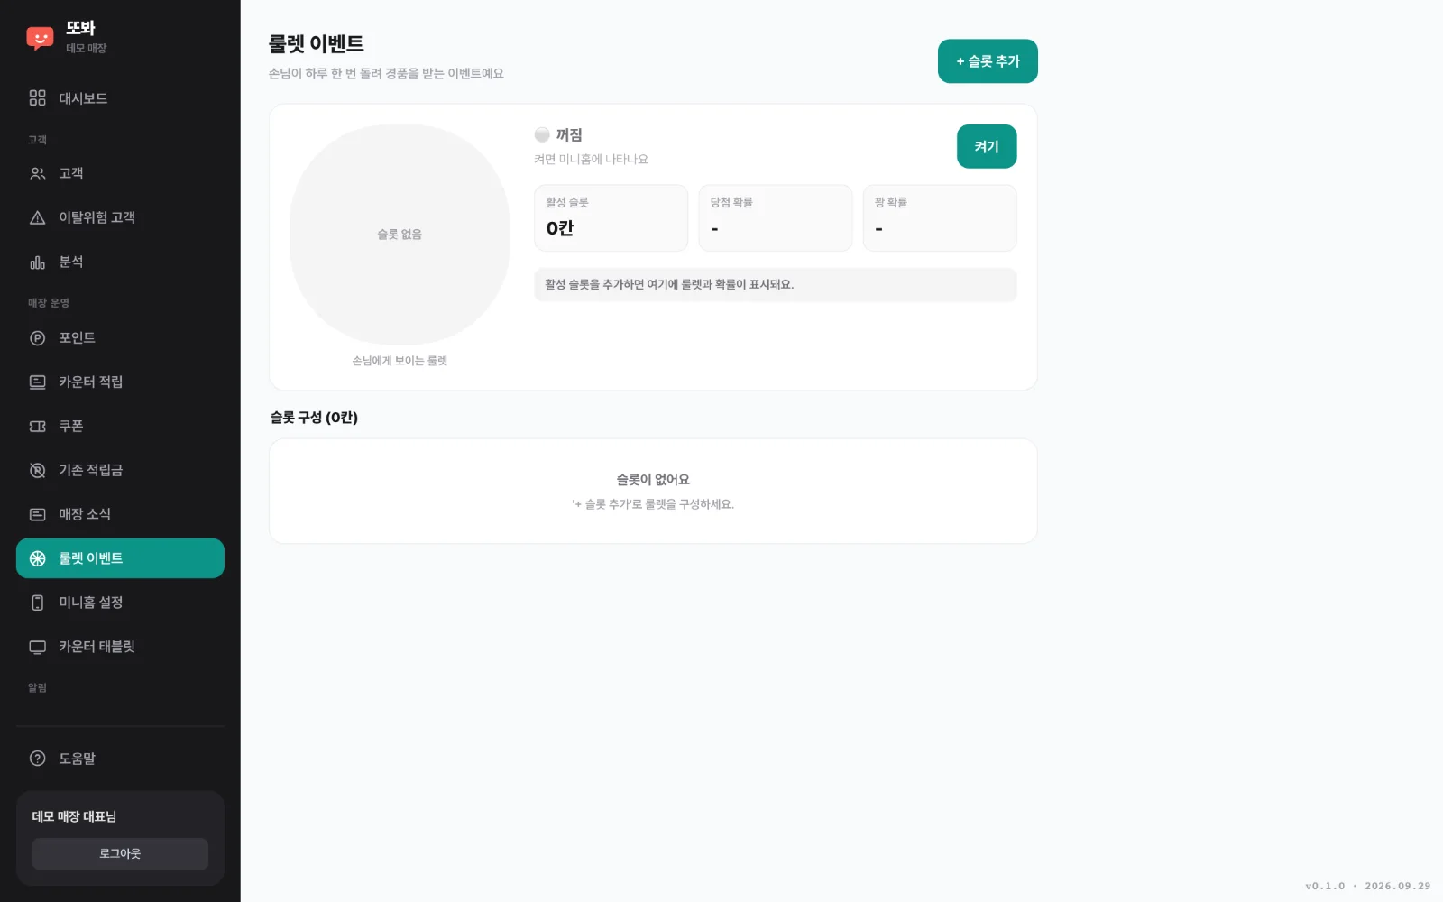This screenshot has height=902, width=1443.
Task: Open the 미니홈 설정 phone icon
Action: (x=37, y=603)
